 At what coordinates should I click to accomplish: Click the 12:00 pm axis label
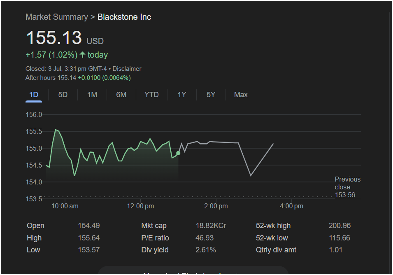[140, 206]
